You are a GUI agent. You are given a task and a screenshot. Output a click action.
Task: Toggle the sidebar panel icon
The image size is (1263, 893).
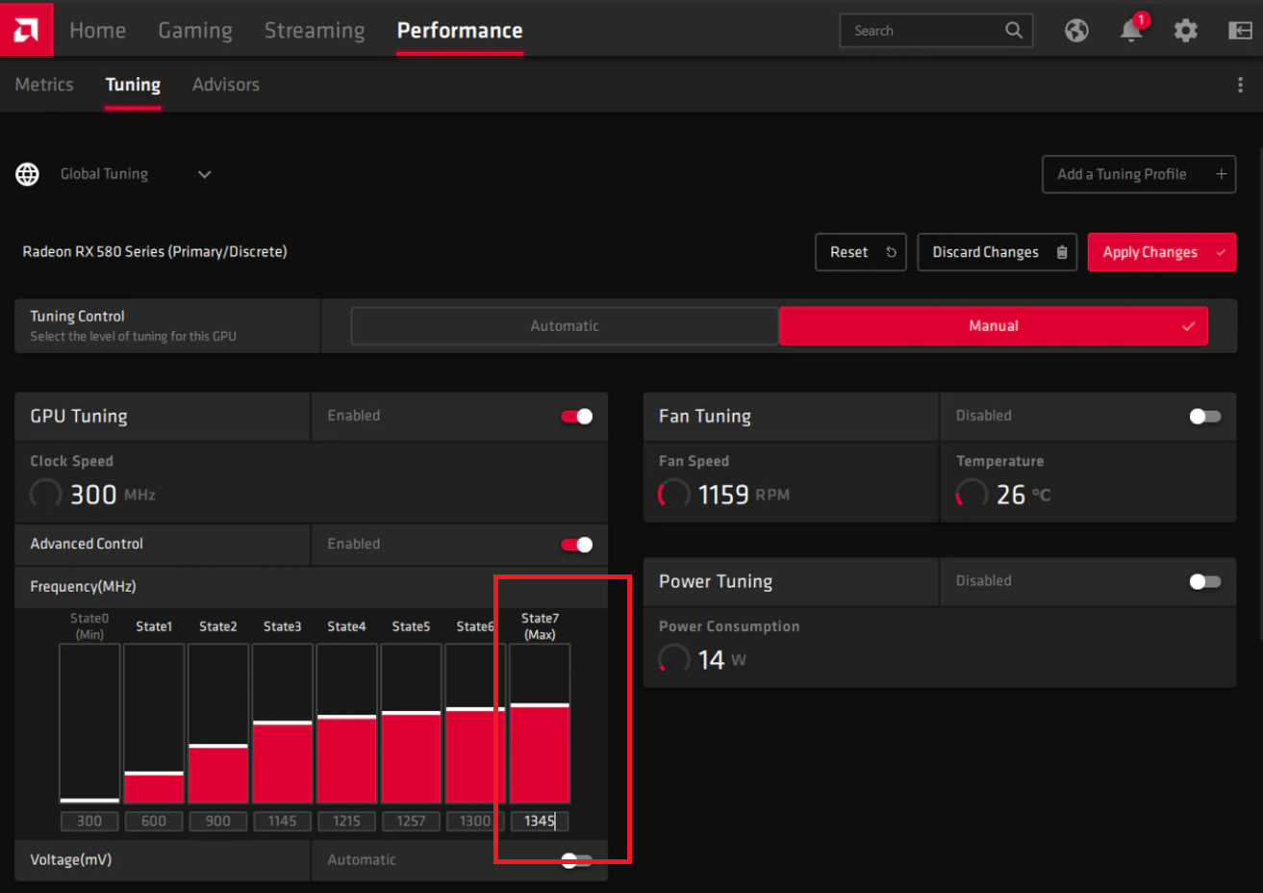pyautogui.click(x=1240, y=31)
